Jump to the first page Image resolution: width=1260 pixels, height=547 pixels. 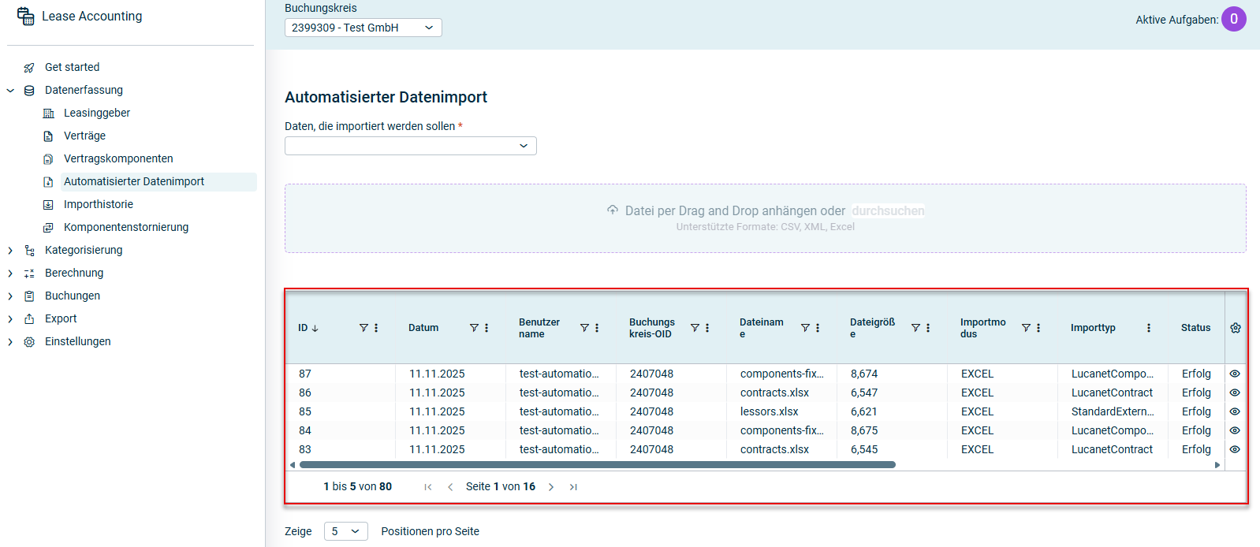[x=428, y=487]
